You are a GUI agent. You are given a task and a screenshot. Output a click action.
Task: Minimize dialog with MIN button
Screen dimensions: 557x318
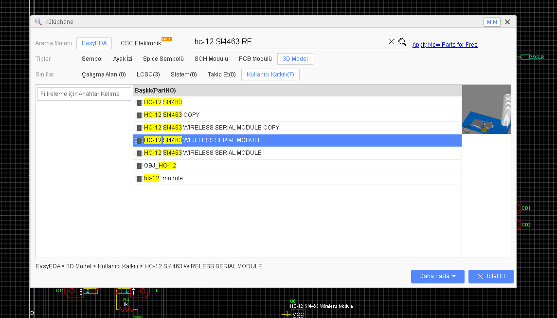(x=492, y=22)
